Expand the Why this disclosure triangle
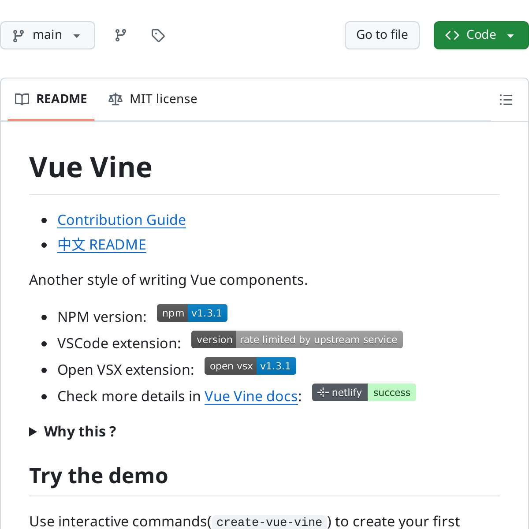 tap(33, 432)
